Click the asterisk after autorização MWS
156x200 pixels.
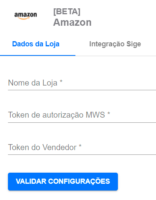click(109, 113)
